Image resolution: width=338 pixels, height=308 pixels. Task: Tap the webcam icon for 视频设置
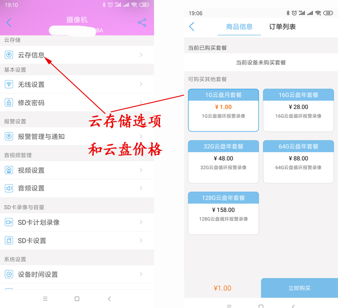click(9, 170)
